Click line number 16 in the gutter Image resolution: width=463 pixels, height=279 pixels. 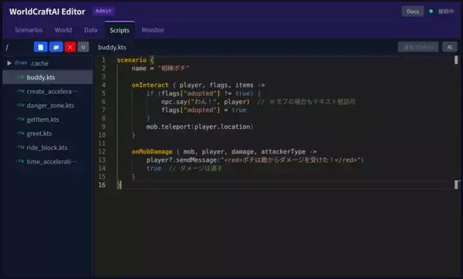pyautogui.click(x=102, y=185)
